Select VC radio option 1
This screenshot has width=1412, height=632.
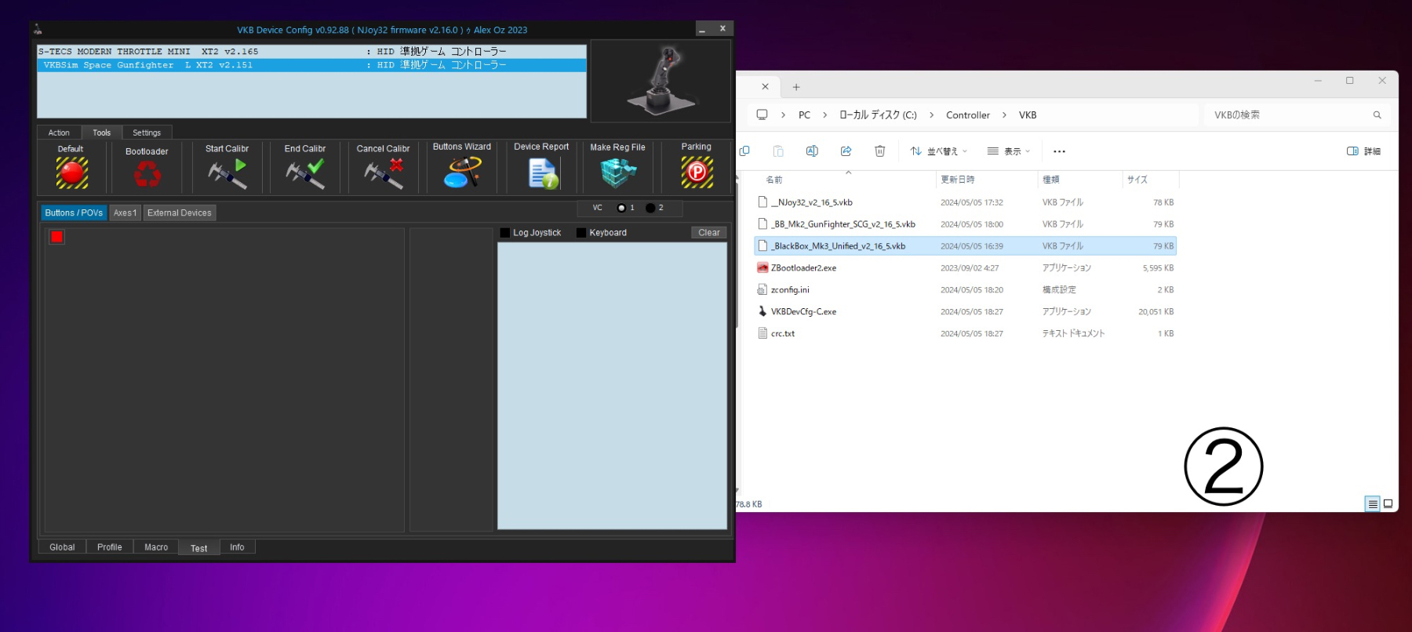pyautogui.click(x=622, y=208)
